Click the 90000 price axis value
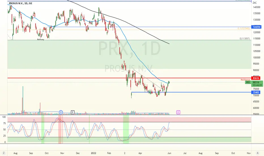Screen dimensions: 264x156 tap(257, 70)
